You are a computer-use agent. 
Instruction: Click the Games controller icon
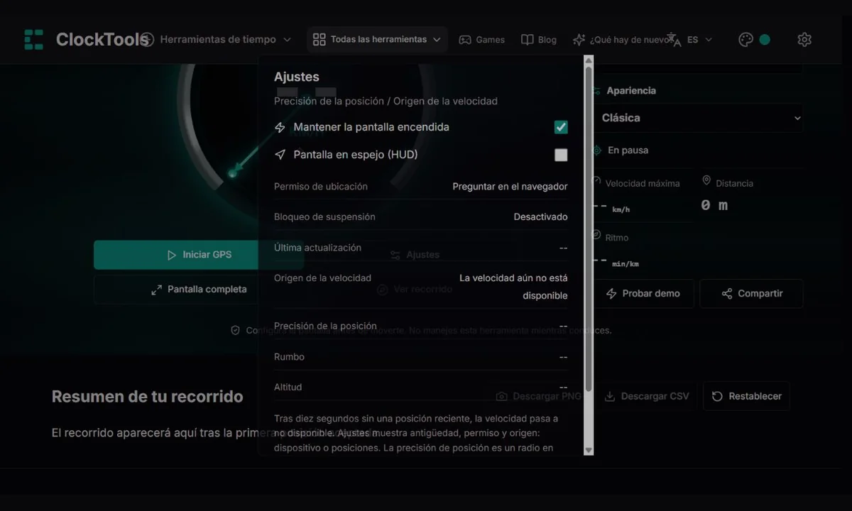(x=465, y=40)
